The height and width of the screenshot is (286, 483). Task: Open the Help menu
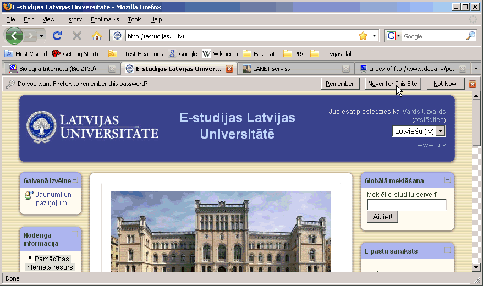(156, 19)
